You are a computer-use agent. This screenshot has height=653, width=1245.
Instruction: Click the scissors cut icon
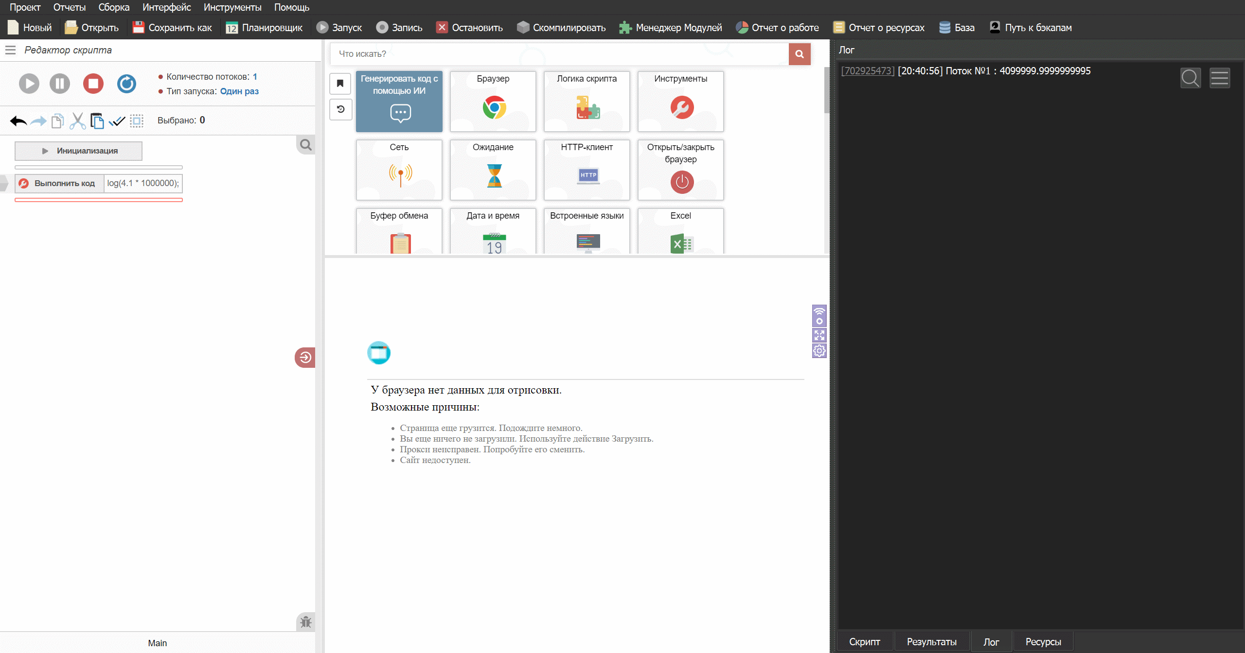(77, 120)
